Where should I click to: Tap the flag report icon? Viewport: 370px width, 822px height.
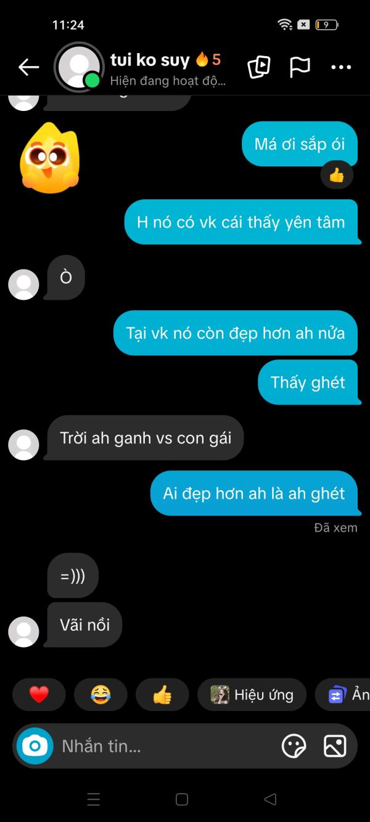point(300,67)
